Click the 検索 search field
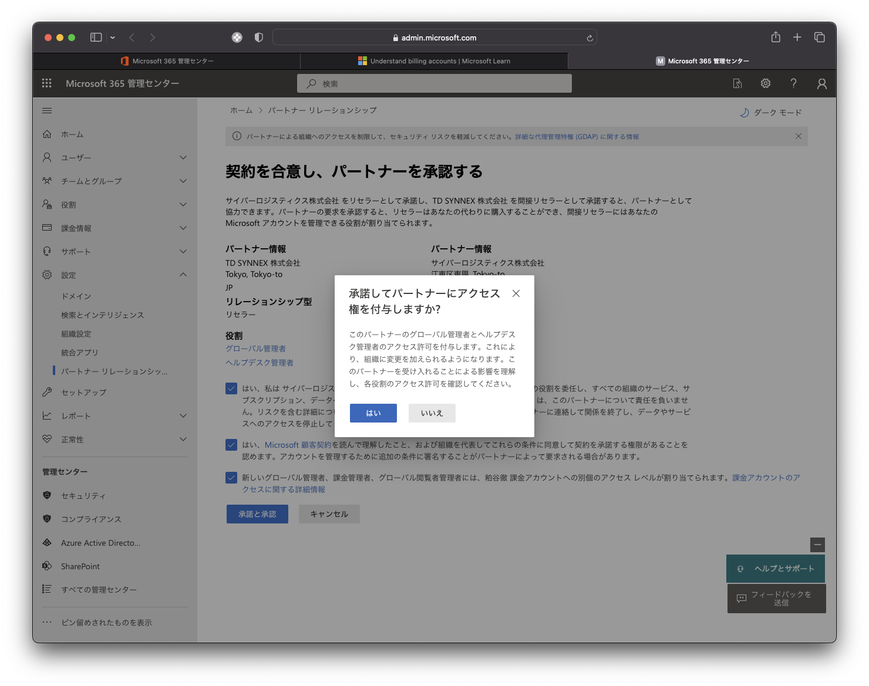This screenshot has width=869, height=686. coord(435,83)
